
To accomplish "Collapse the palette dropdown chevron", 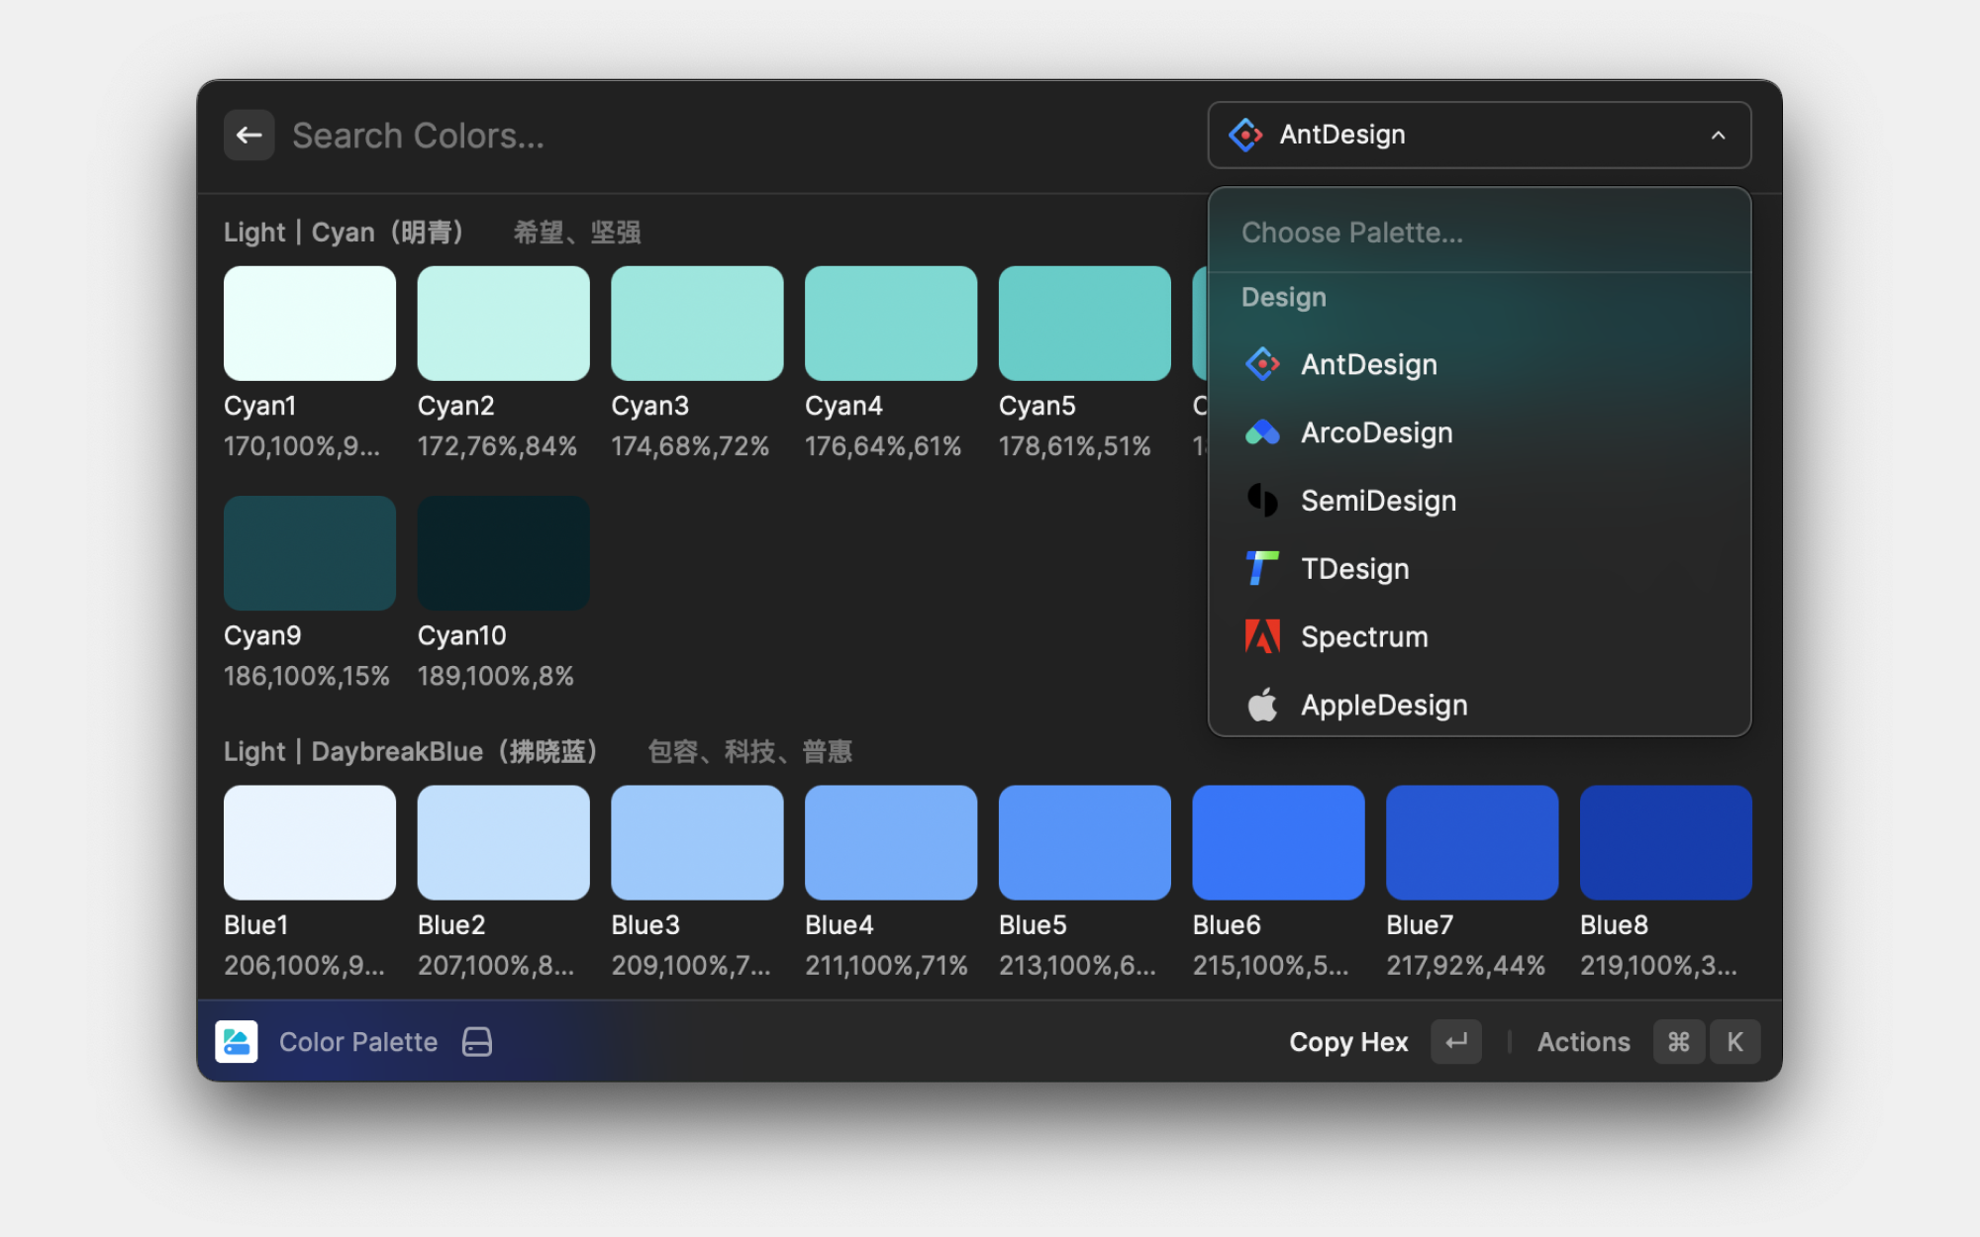I will click(1718, 136).
